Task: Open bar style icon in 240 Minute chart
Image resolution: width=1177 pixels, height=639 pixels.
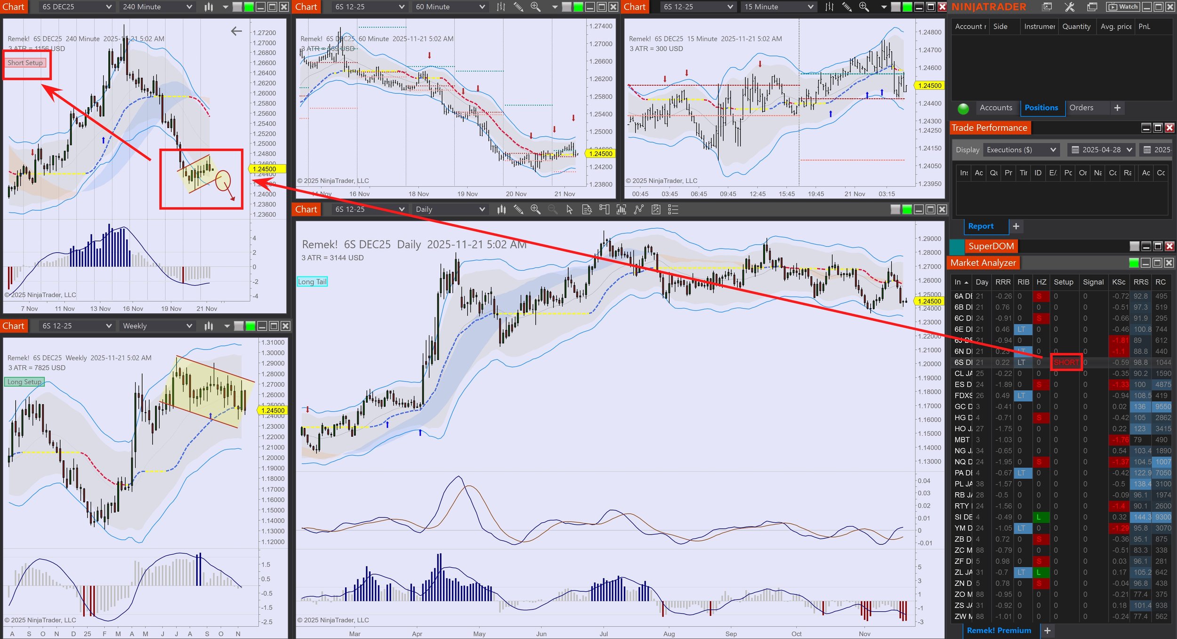Action: (209, 7)
